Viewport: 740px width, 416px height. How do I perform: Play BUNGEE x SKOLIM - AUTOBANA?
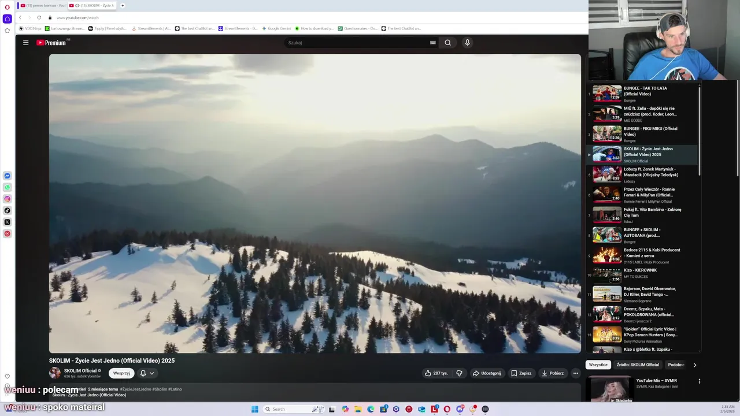click(x=643, y=235)
